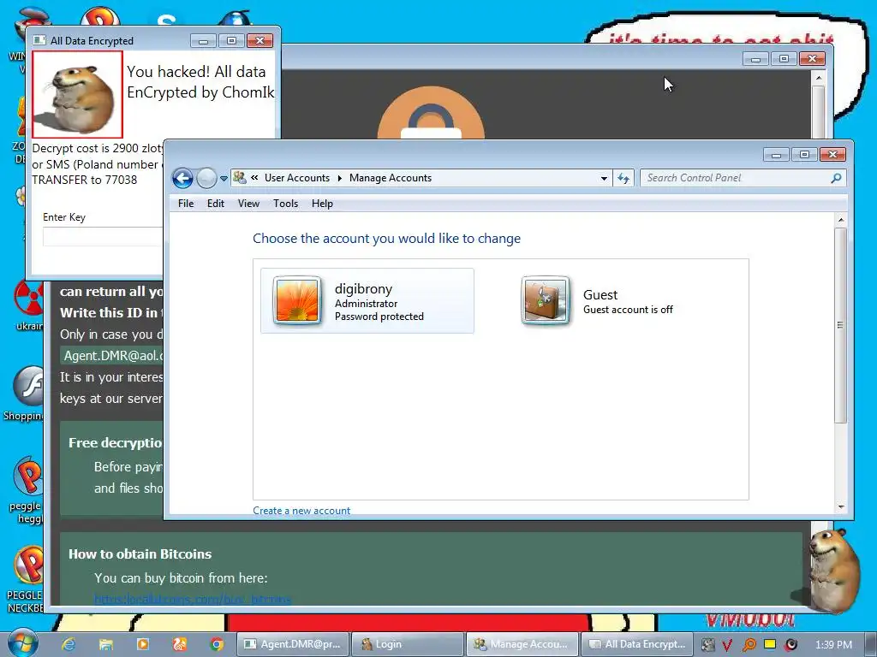Click round black-and-red tray icon
Image resolution: width=877 pixels, height=657 pixels.
(790, 645)
